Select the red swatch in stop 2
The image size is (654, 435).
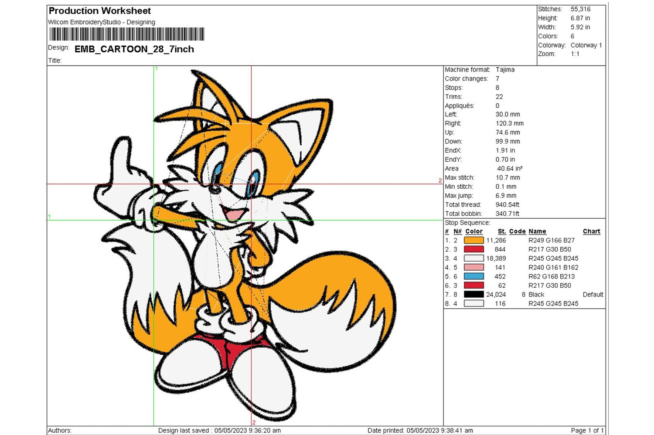point(473,249)
